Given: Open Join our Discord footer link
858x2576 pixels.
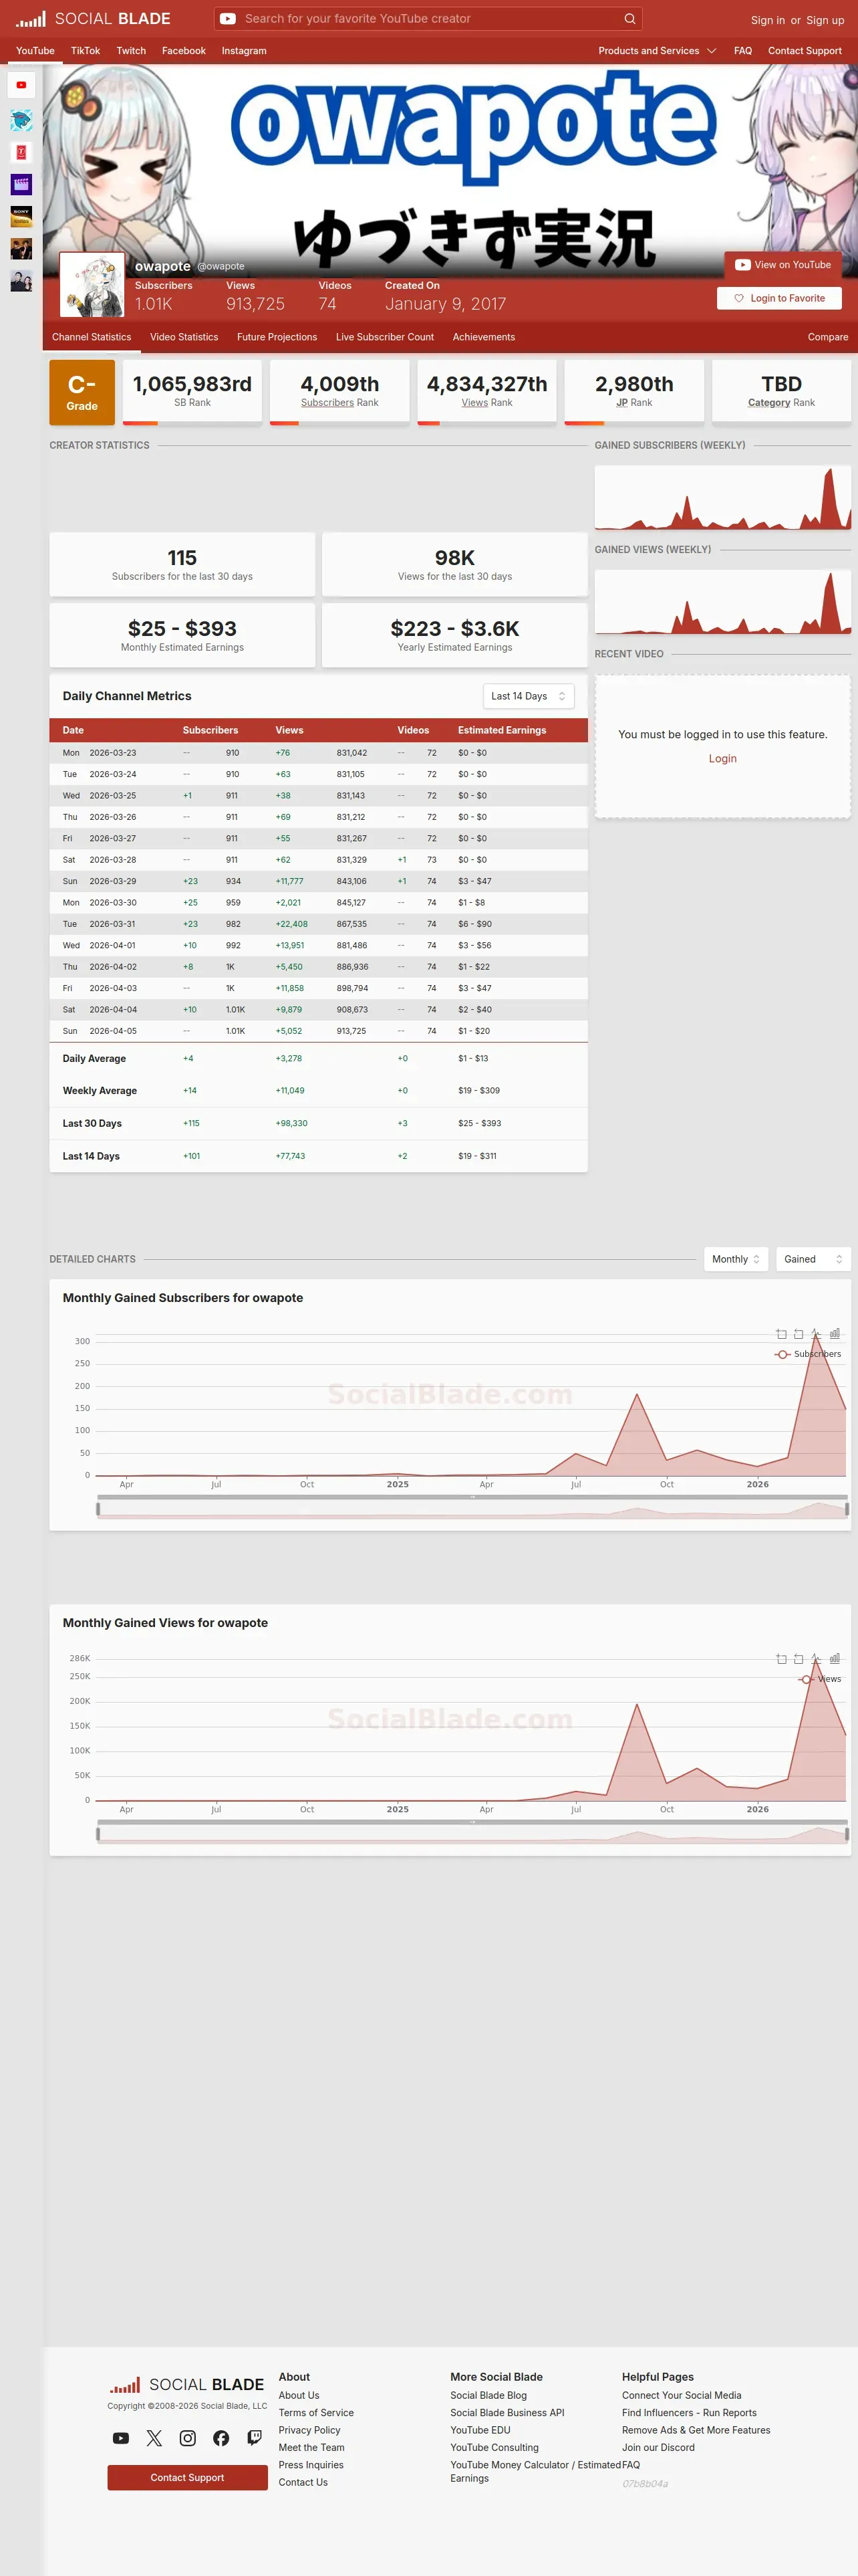Looking at the screenshot, I should coord(658,2448).
